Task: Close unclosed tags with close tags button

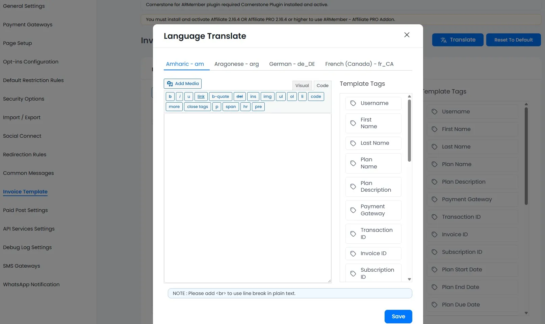Action: click(197, 106)
